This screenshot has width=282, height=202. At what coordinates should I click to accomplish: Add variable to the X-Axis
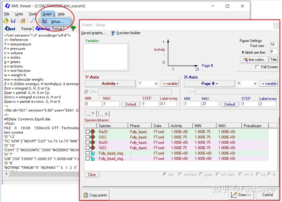[x=269, y=84]
